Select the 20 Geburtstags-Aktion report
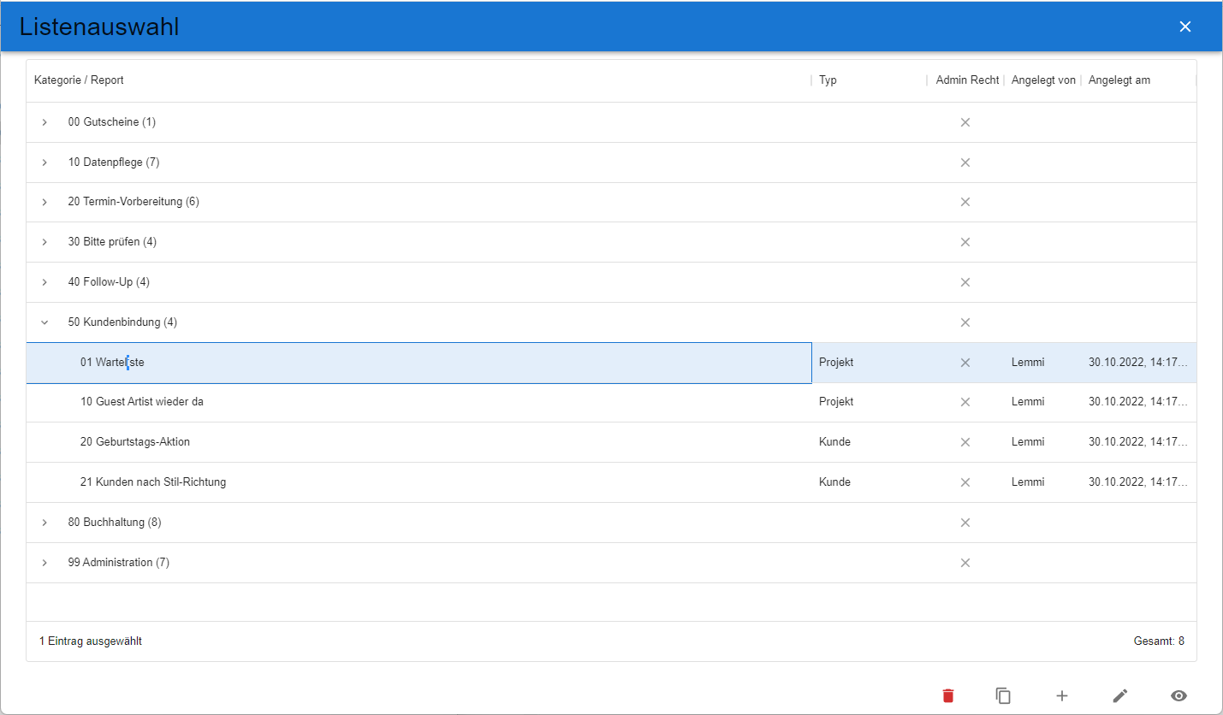Screen dimensions: 1223x715 click(x=135, y=442)
